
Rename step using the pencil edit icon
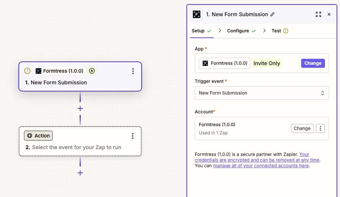click(x=272, y=14)
